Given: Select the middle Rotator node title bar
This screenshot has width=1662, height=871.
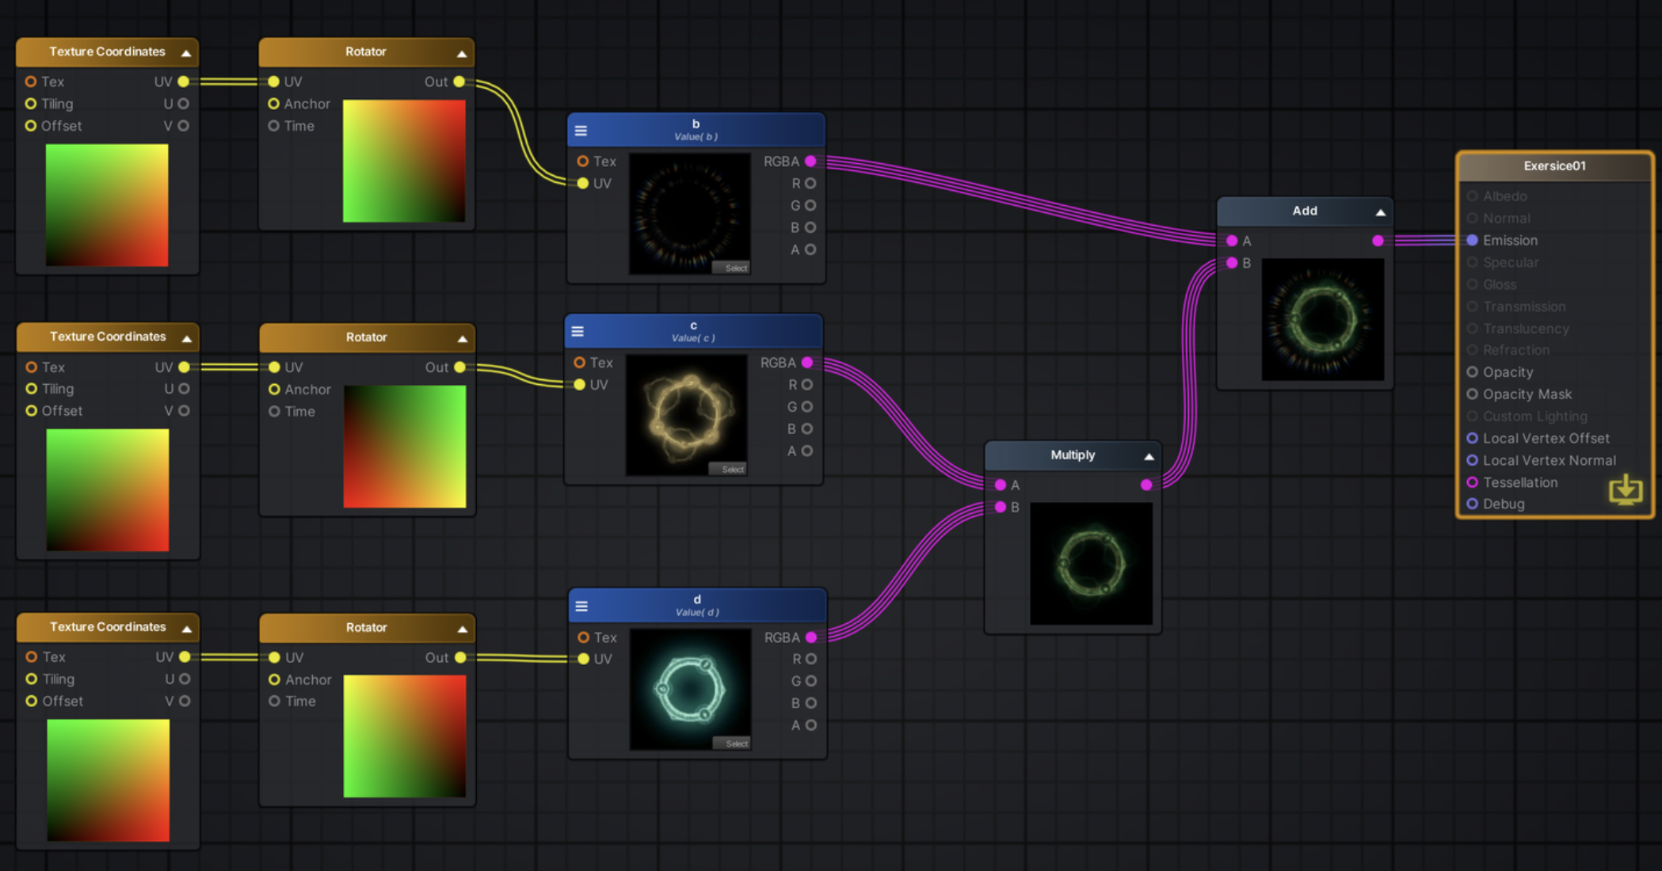Looking at the screenshot, I should point(366,337).
